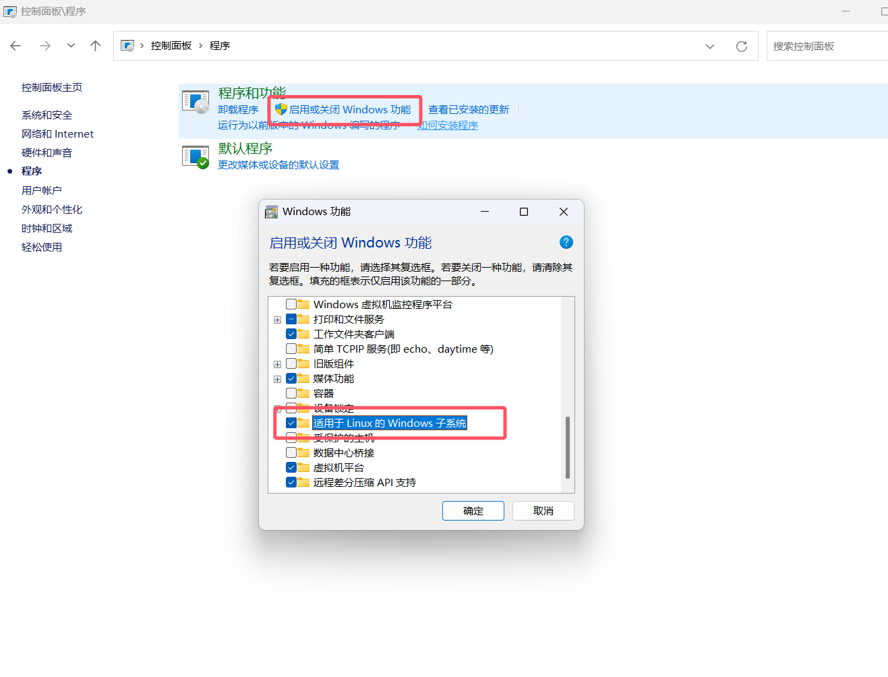Image resolution: width=888 pixels, height=677 pixels.
Task: Uncheck the 虚拟机平台 checkbox
Action: click(x=291, y=467)
